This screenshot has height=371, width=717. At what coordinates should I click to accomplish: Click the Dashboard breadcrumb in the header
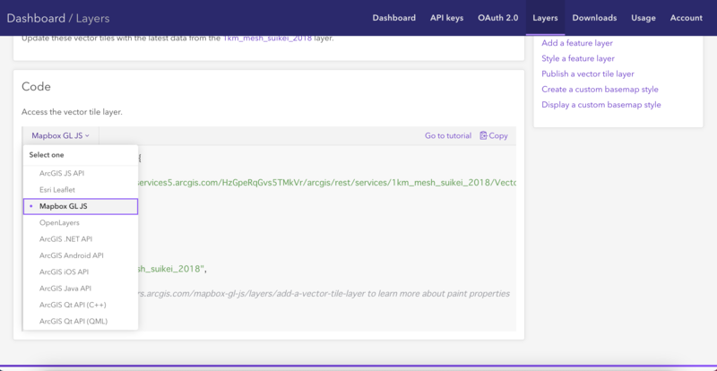(36, 18)
